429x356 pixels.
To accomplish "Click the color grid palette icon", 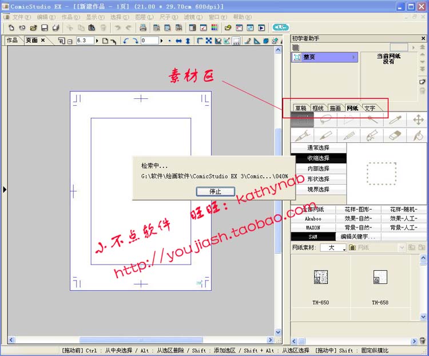I will pyautogui.click(x=214, y=27).
